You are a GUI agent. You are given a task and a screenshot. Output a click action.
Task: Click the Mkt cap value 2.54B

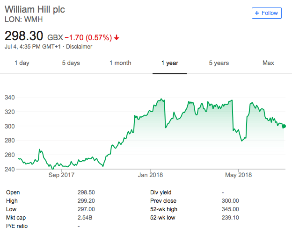coord(85,218)
